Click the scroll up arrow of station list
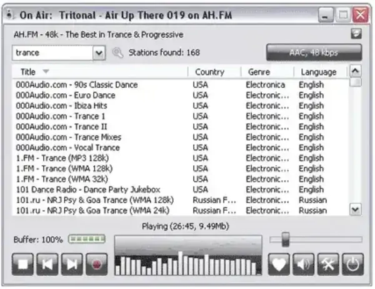375x289 pixels. pyautogui.click(x=355, y=71)
